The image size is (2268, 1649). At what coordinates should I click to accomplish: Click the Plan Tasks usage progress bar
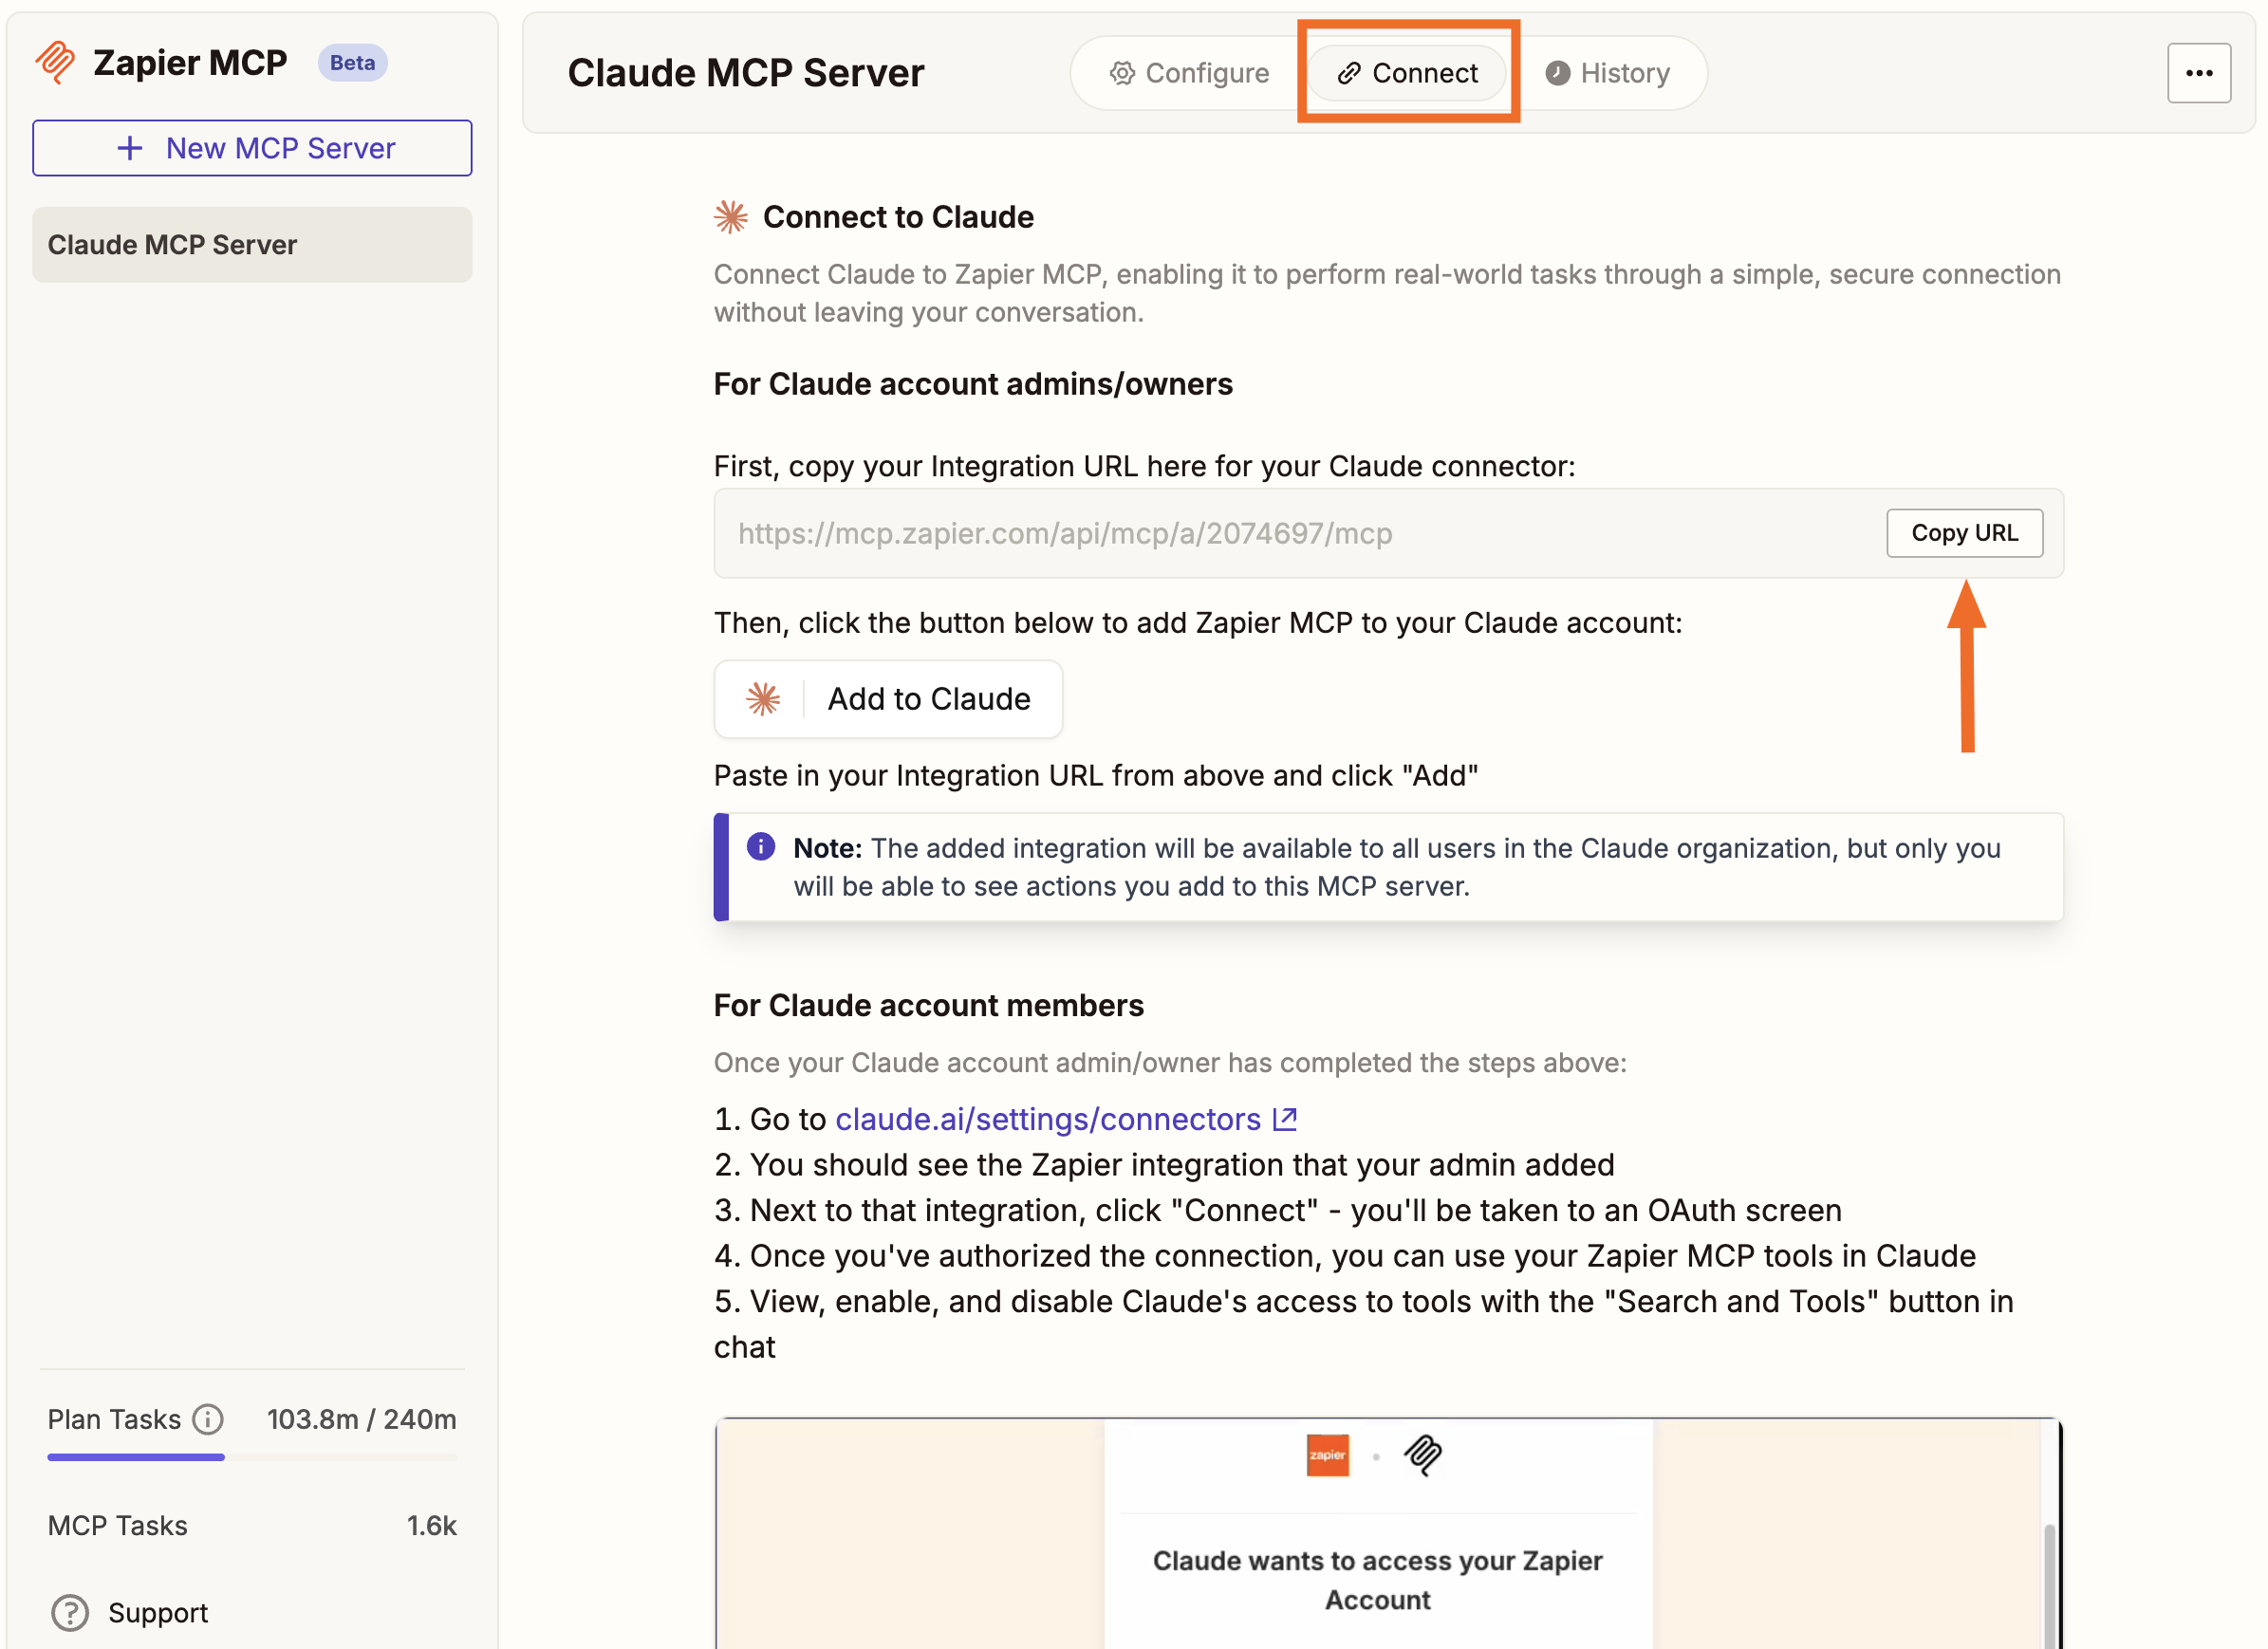pos(252,1457)
